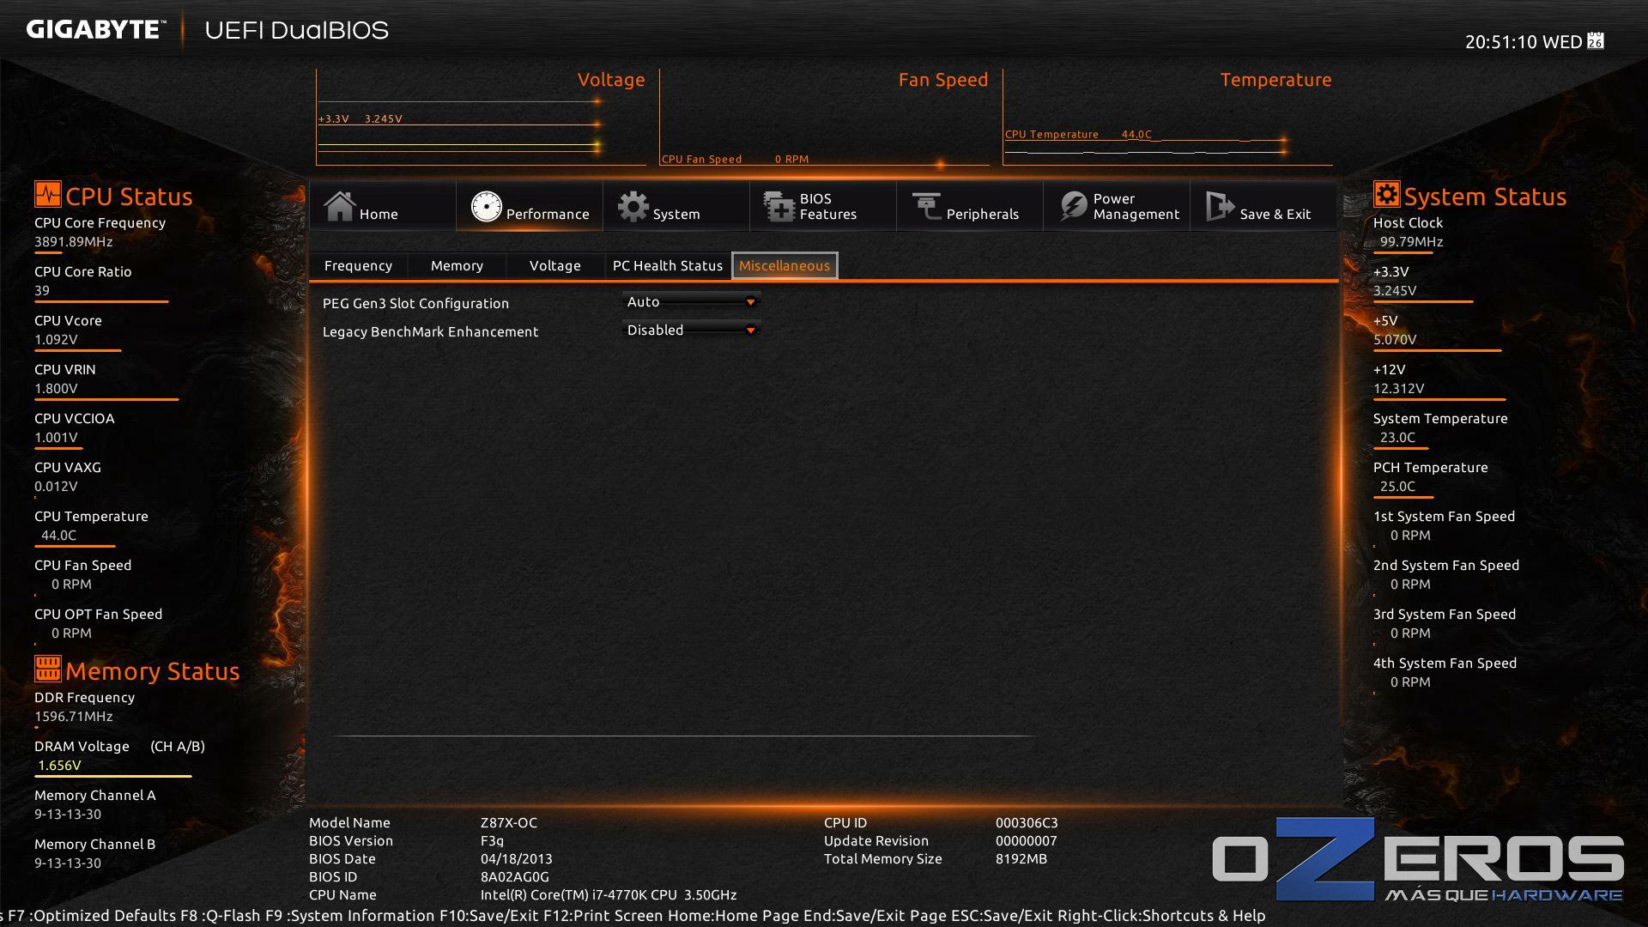Click the BIOS Version value F3g

click(492, 841)
